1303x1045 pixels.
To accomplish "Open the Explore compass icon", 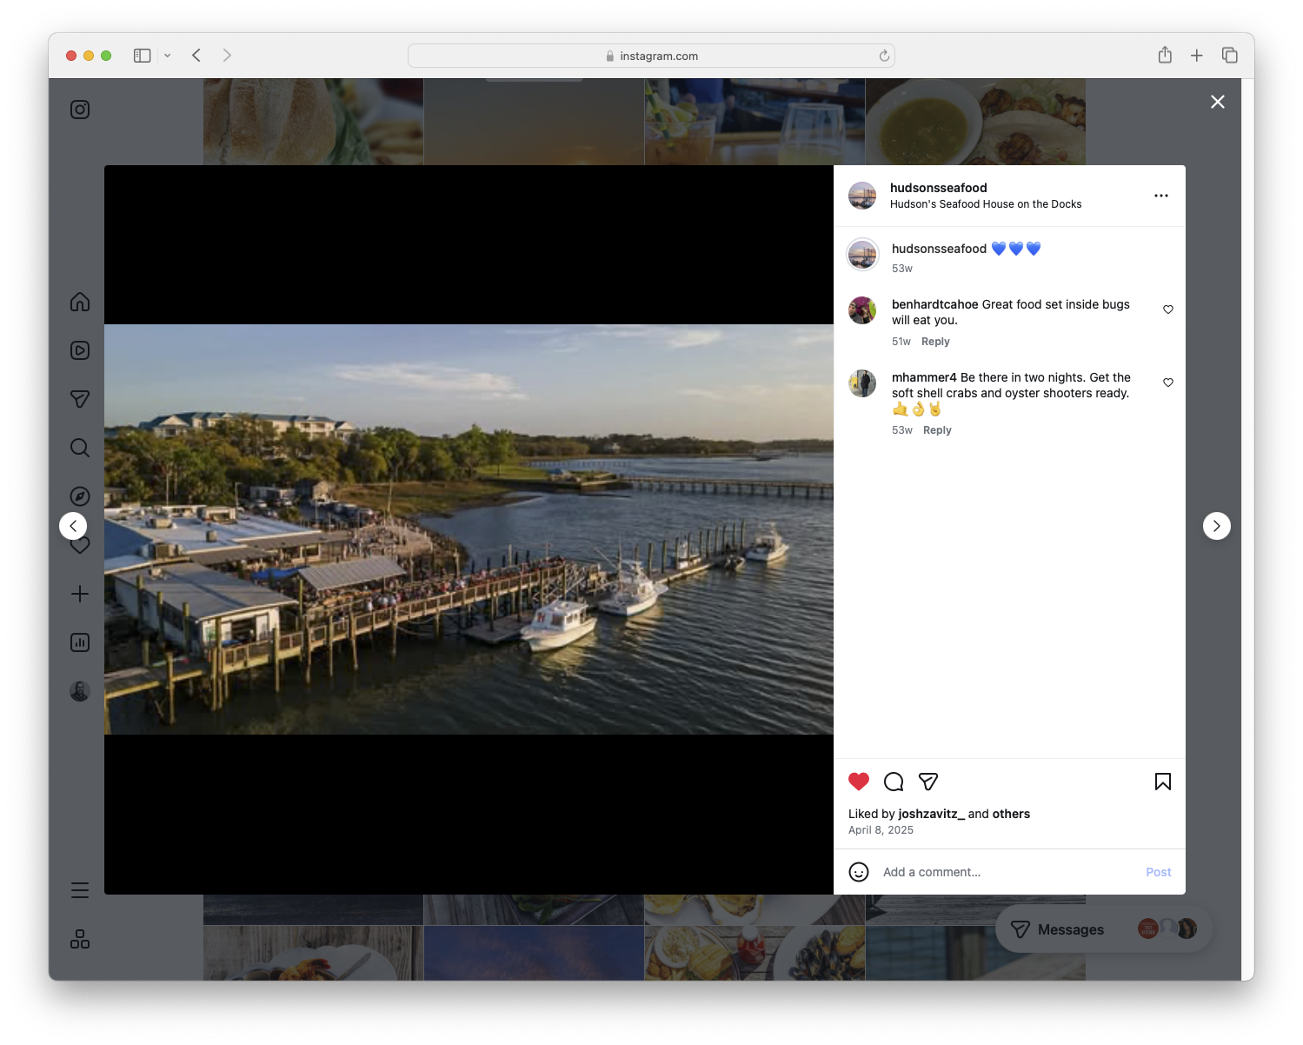I will point(79,496).
